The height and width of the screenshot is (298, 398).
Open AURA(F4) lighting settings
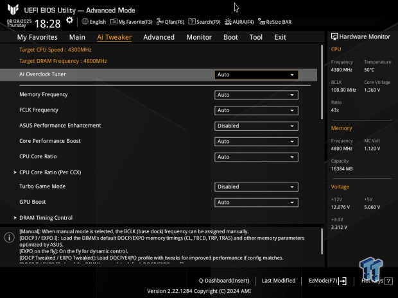point(228,22)
